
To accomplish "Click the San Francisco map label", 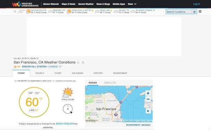I will [x=106, y=109].
